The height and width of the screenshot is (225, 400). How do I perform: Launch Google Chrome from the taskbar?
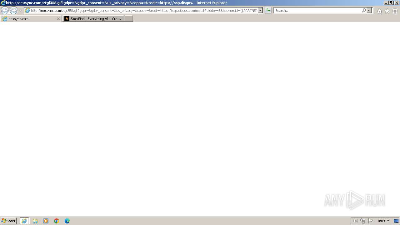pos(57,221)
